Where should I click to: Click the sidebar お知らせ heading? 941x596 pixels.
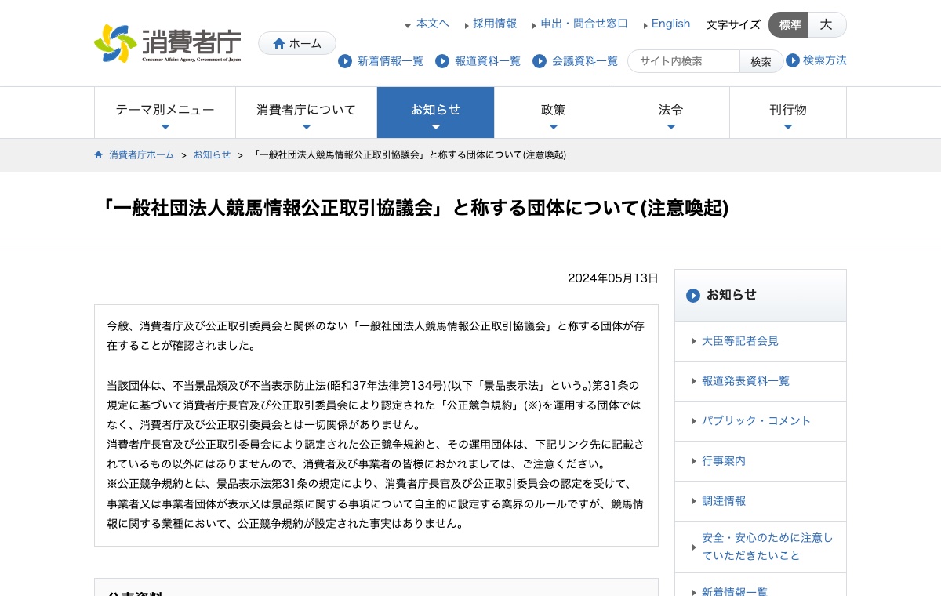point(732,295)
